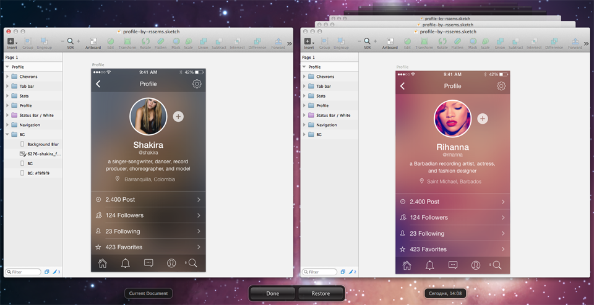The width and height of the screenshot is (594, 305).
Task: Click Mask tool in right window toolbar
Action: point(473,43)
